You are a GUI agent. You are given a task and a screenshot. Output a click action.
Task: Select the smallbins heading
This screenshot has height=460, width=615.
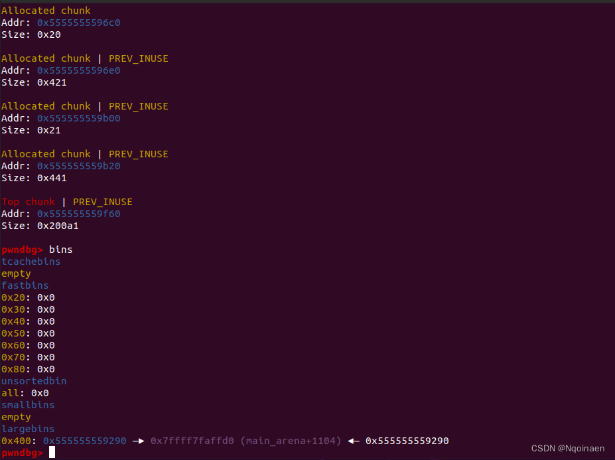pyautogui.click(x=28, y=405)
